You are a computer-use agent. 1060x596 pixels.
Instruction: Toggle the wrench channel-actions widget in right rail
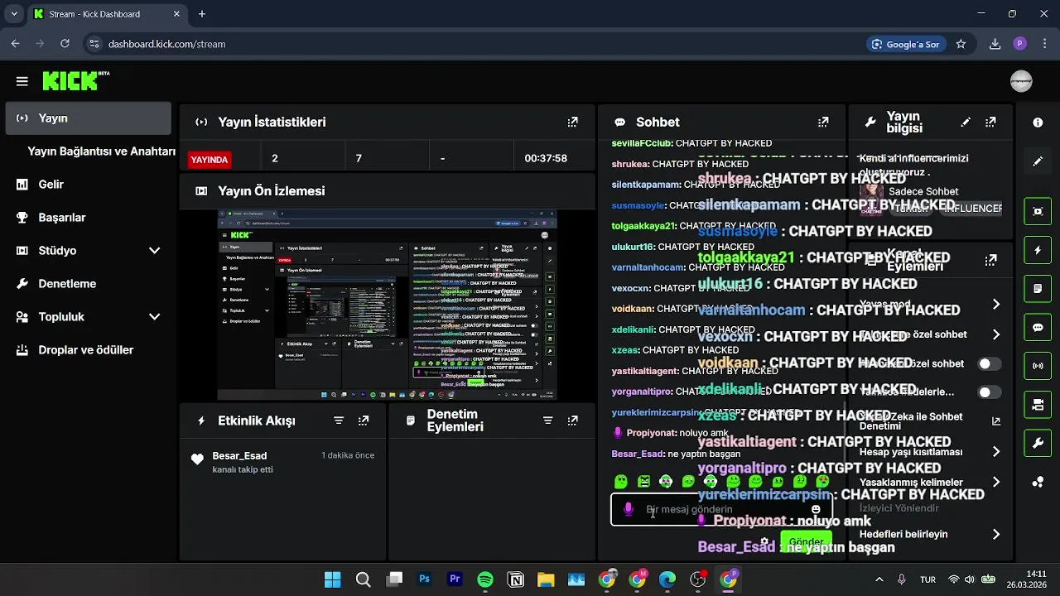pos(1038,443)
